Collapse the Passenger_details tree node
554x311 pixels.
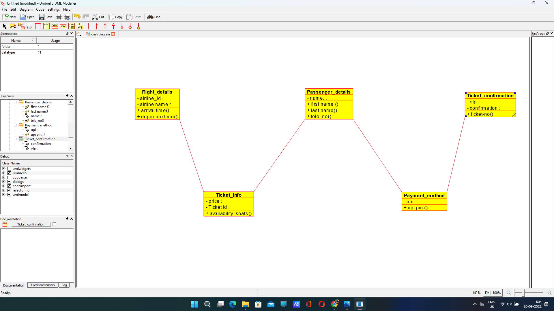[15, 102]
